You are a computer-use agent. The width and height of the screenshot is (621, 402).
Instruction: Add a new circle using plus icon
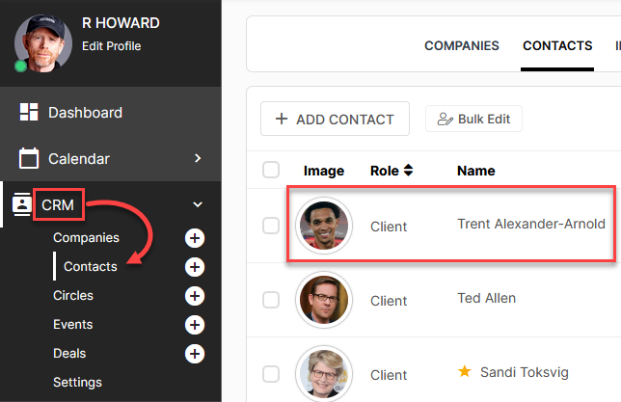(x=195, y=296)
